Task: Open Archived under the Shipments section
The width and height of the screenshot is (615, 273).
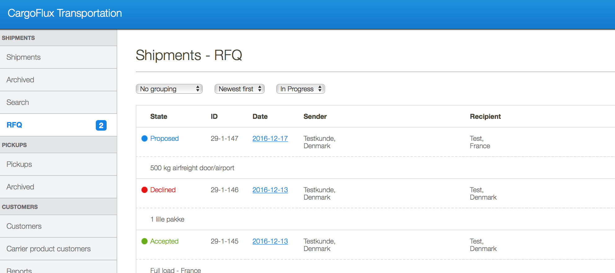Action: 20,80
